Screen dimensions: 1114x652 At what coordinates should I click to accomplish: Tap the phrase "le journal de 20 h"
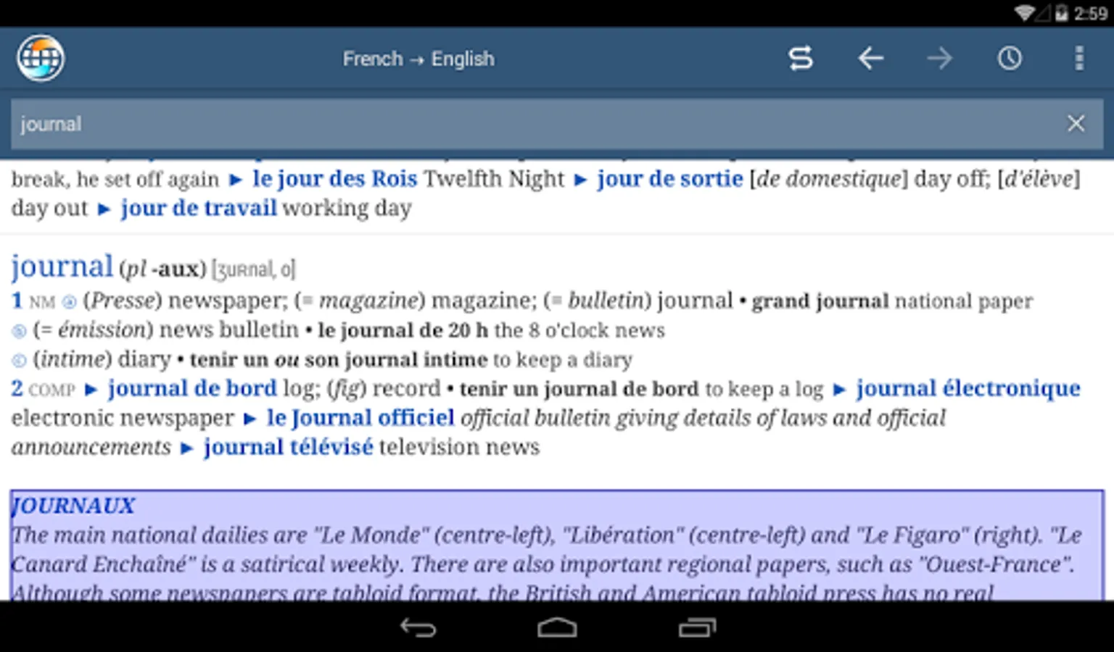[x=403, y=330]
